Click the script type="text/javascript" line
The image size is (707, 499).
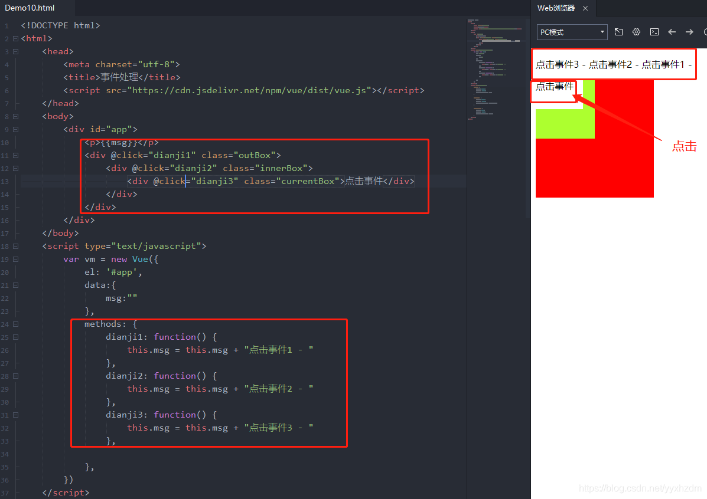point(125,247)
